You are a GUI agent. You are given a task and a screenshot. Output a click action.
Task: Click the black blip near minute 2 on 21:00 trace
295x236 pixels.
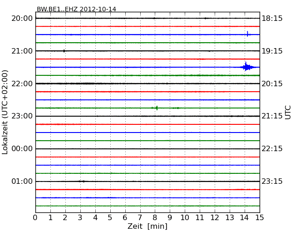click(64, 51)
